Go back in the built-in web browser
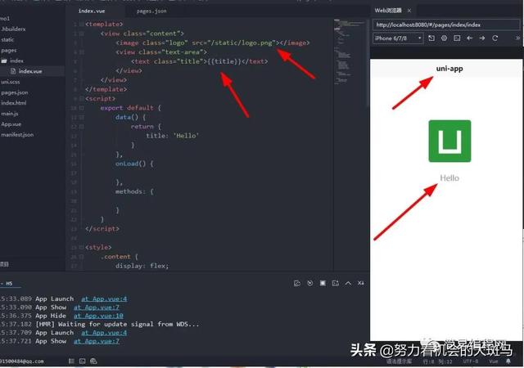 point(469,38)
